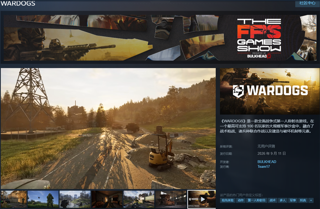320x209 pixels.
Task: Play the WARDOGS official trailer thumbnail
Action: point(202,199)
